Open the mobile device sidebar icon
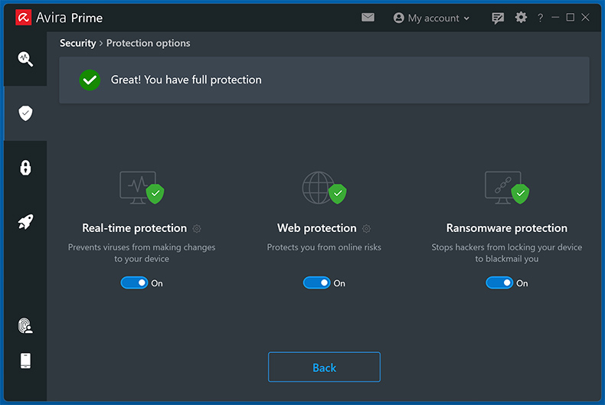 click(25, 361)
